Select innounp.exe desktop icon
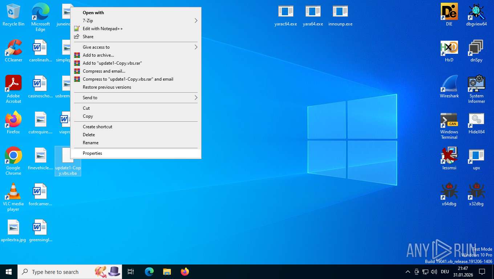Viewport: 494px width, 279px height. click(340, 15)
